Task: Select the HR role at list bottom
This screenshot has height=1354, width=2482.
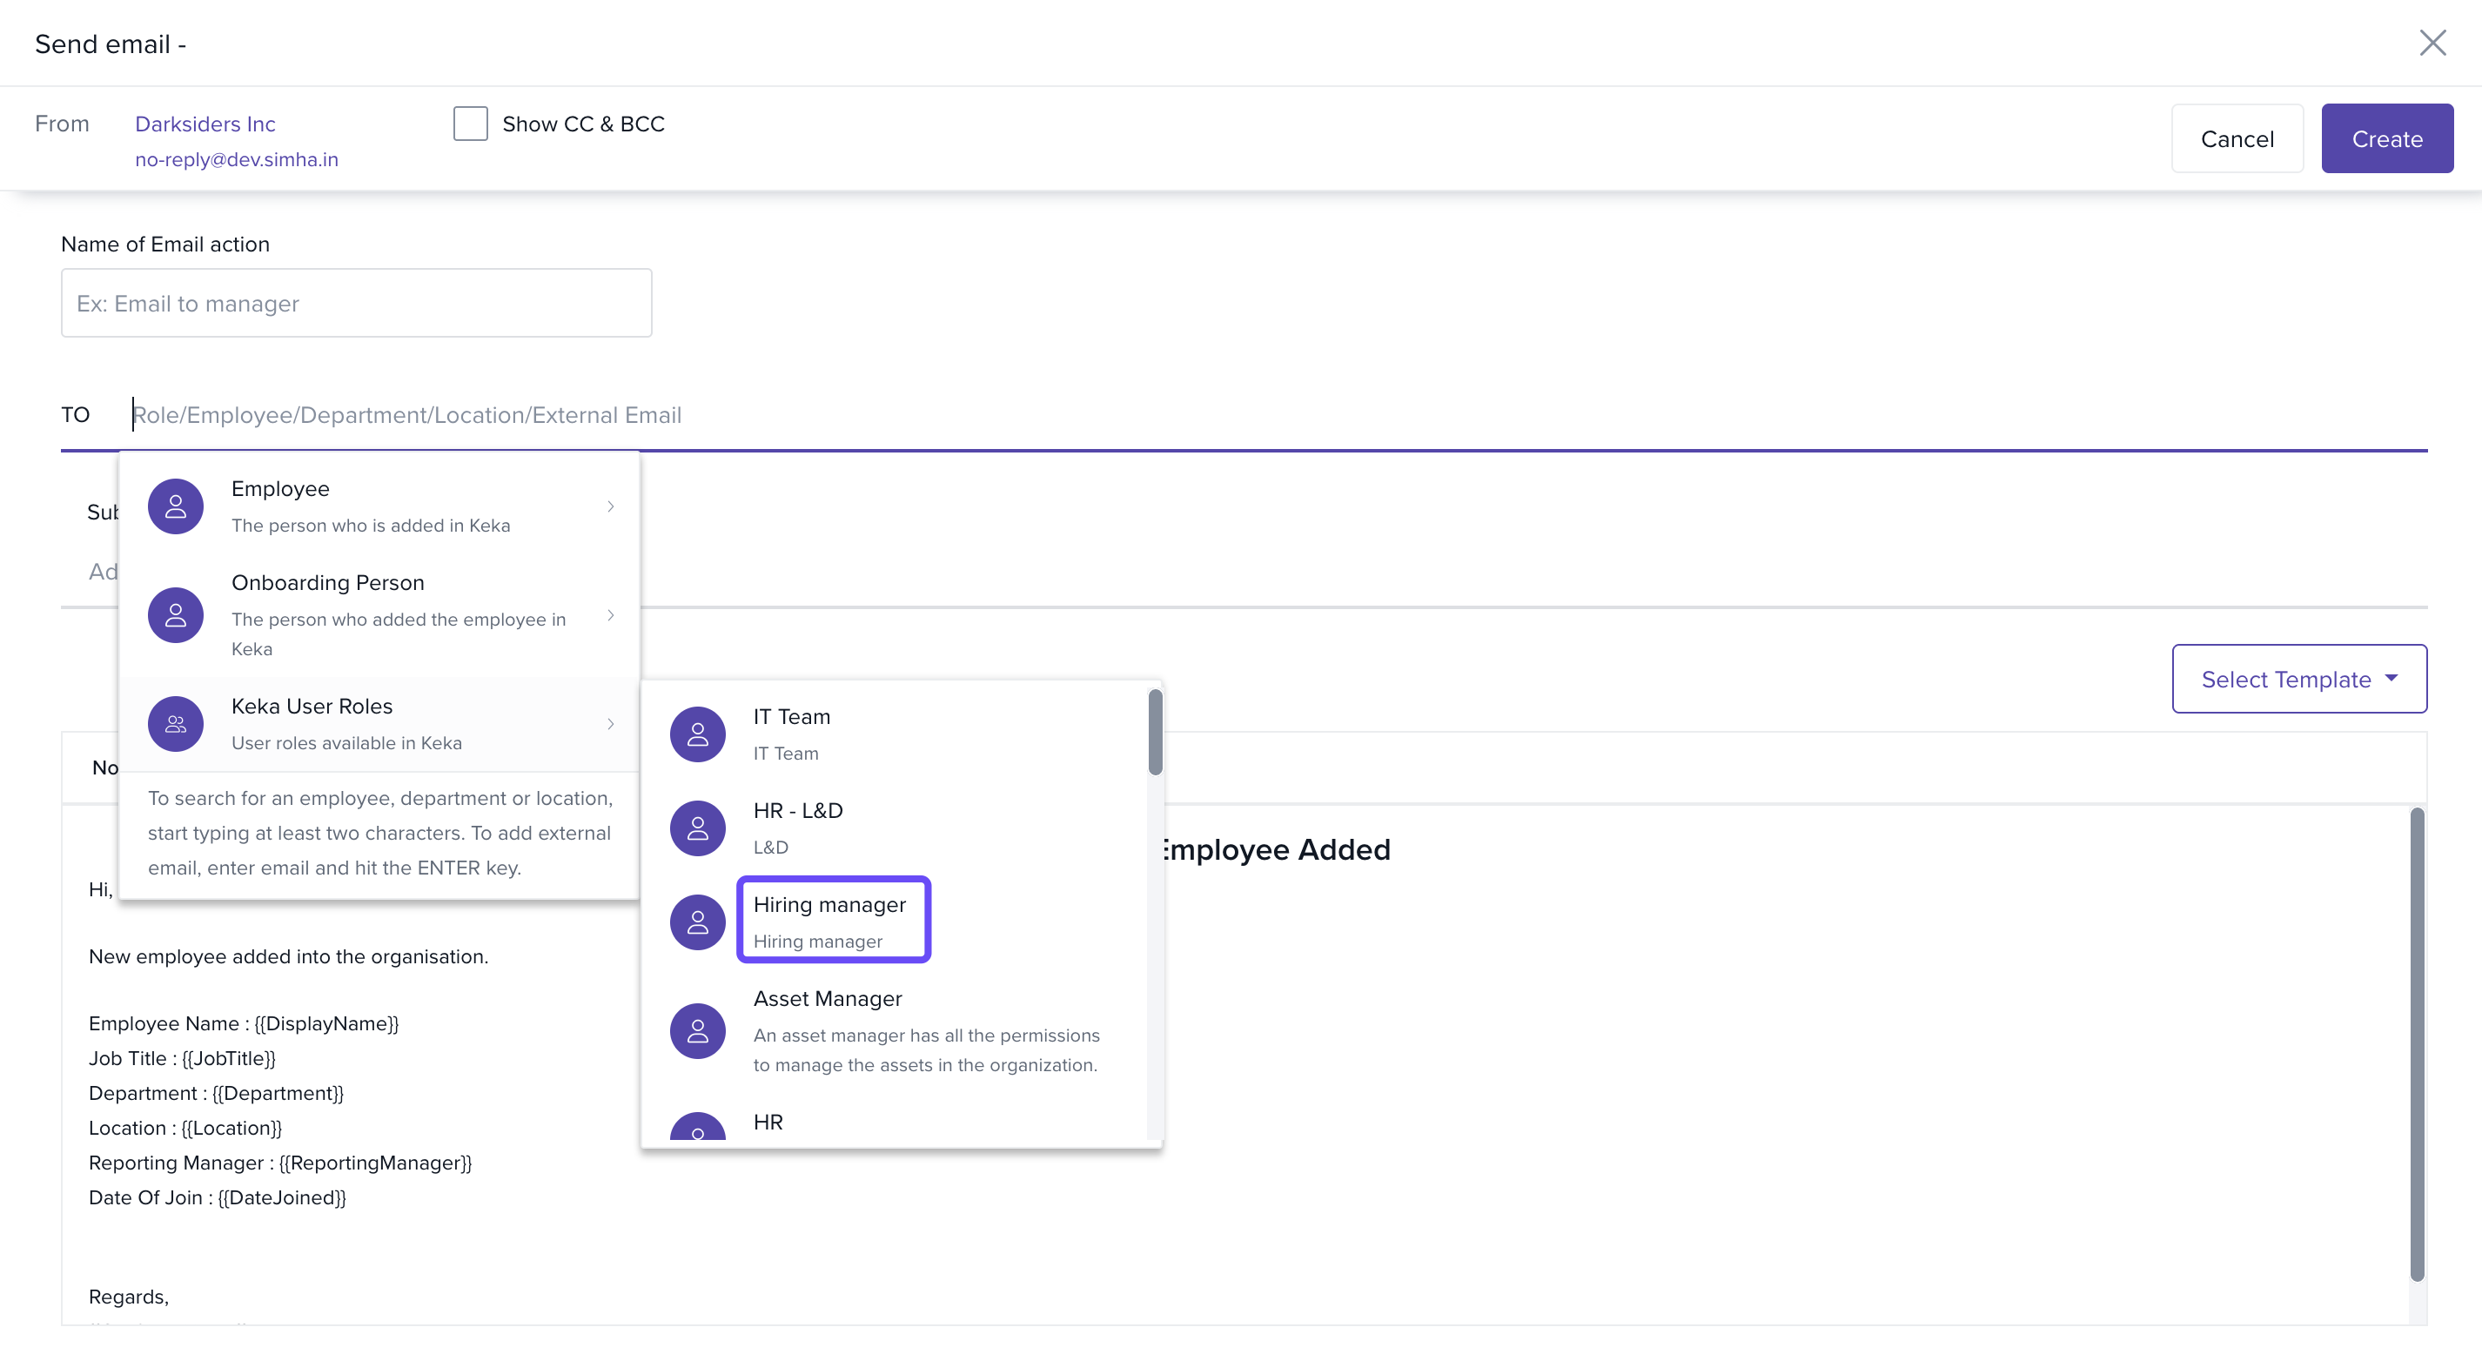Action: point(768,1122)
